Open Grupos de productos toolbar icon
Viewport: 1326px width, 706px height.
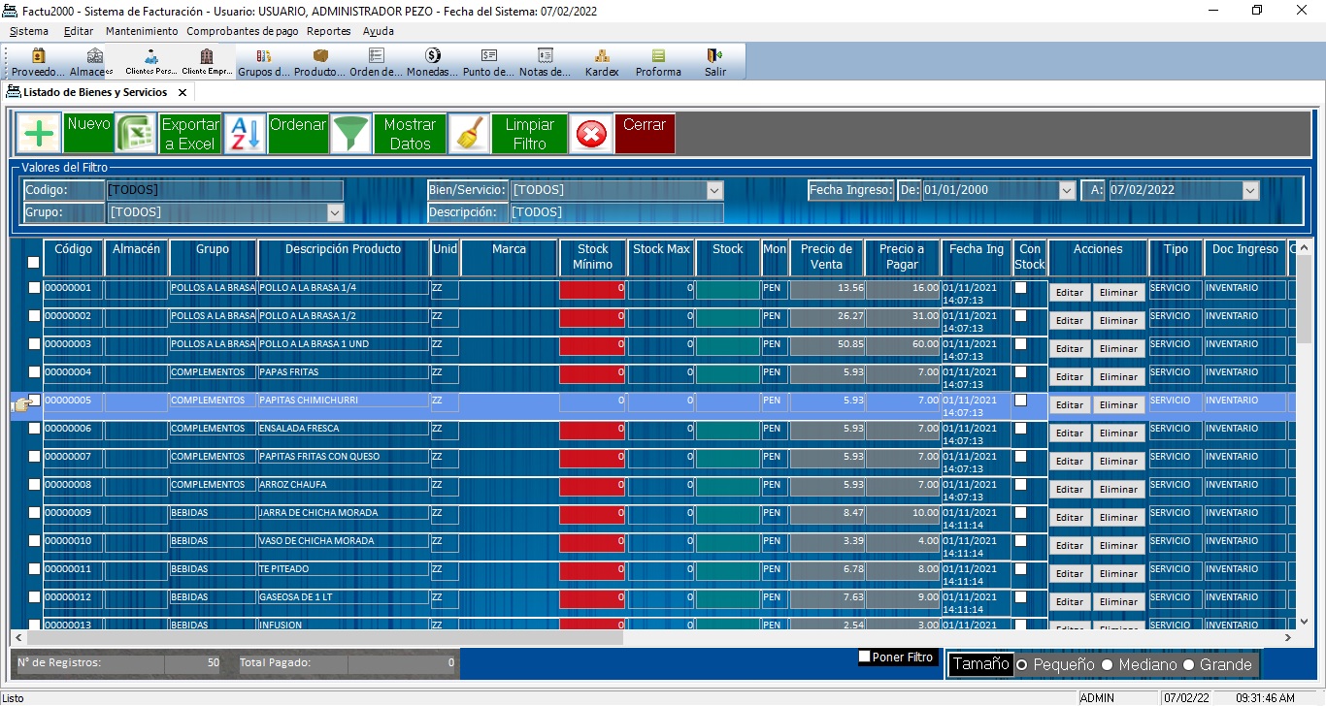click(x=263, y=62)
